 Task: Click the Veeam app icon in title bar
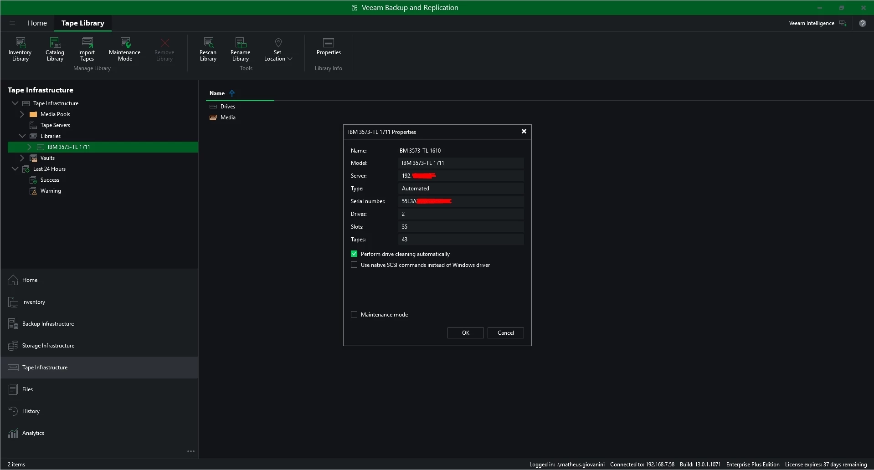[355, 8]
